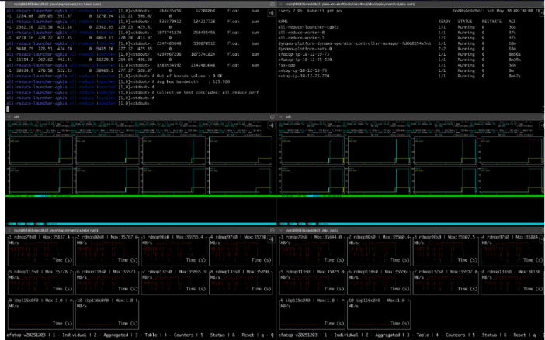This screenshot has width=545, height=340.
Task: Click the all-reduce-worker-1 pod row
Action: coord(397,38)
